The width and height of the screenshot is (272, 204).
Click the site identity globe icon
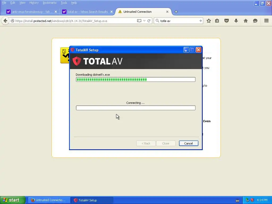coord(12,21)
